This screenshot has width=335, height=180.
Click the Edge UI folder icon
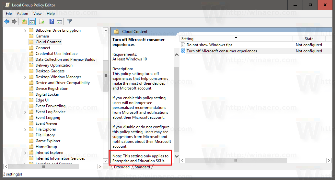pyautogui.click(x=31, y=100)
